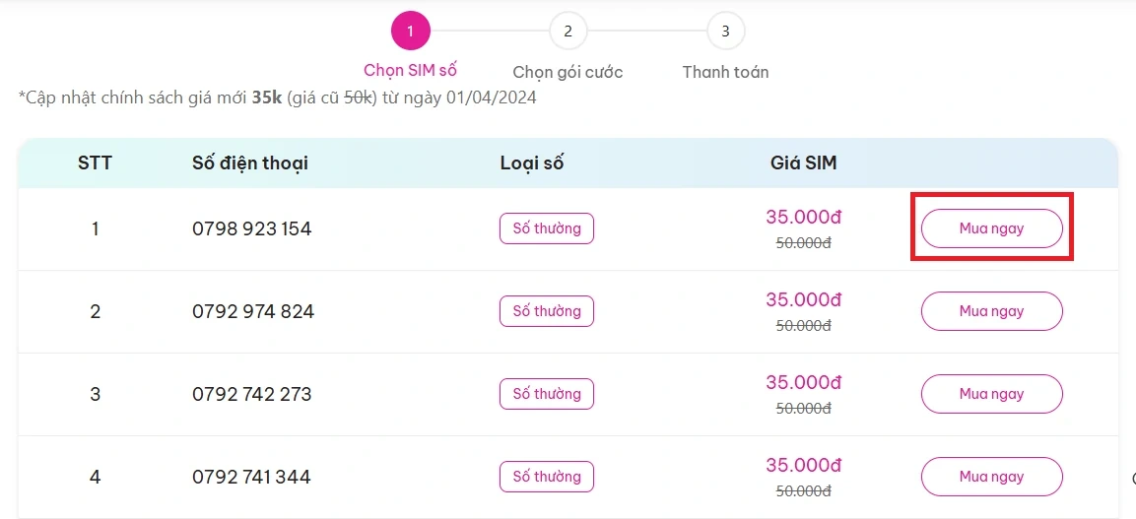Click step 3 circle in progress indicator

point(725,31)
